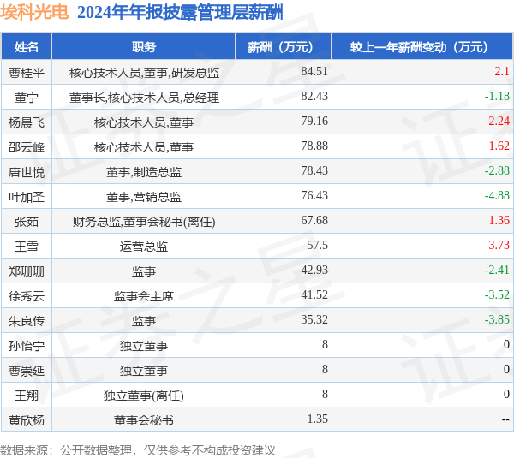Screen dimensions: 514x458
Task: Click the title '埃科光电' in orange
Action: click(34, 13)
